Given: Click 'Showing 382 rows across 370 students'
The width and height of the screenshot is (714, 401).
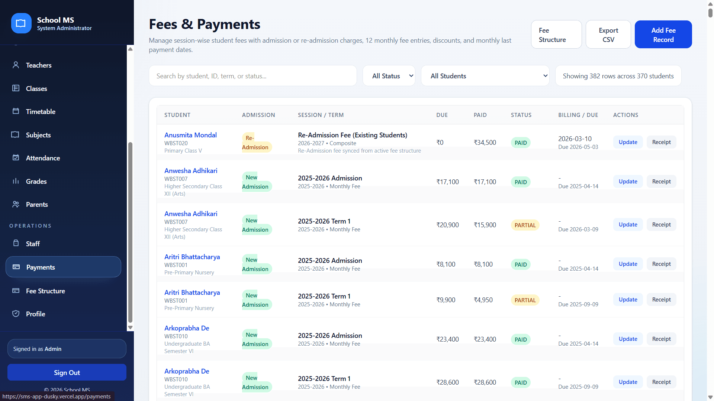Looking at the screenshot, I should [618, 76].
